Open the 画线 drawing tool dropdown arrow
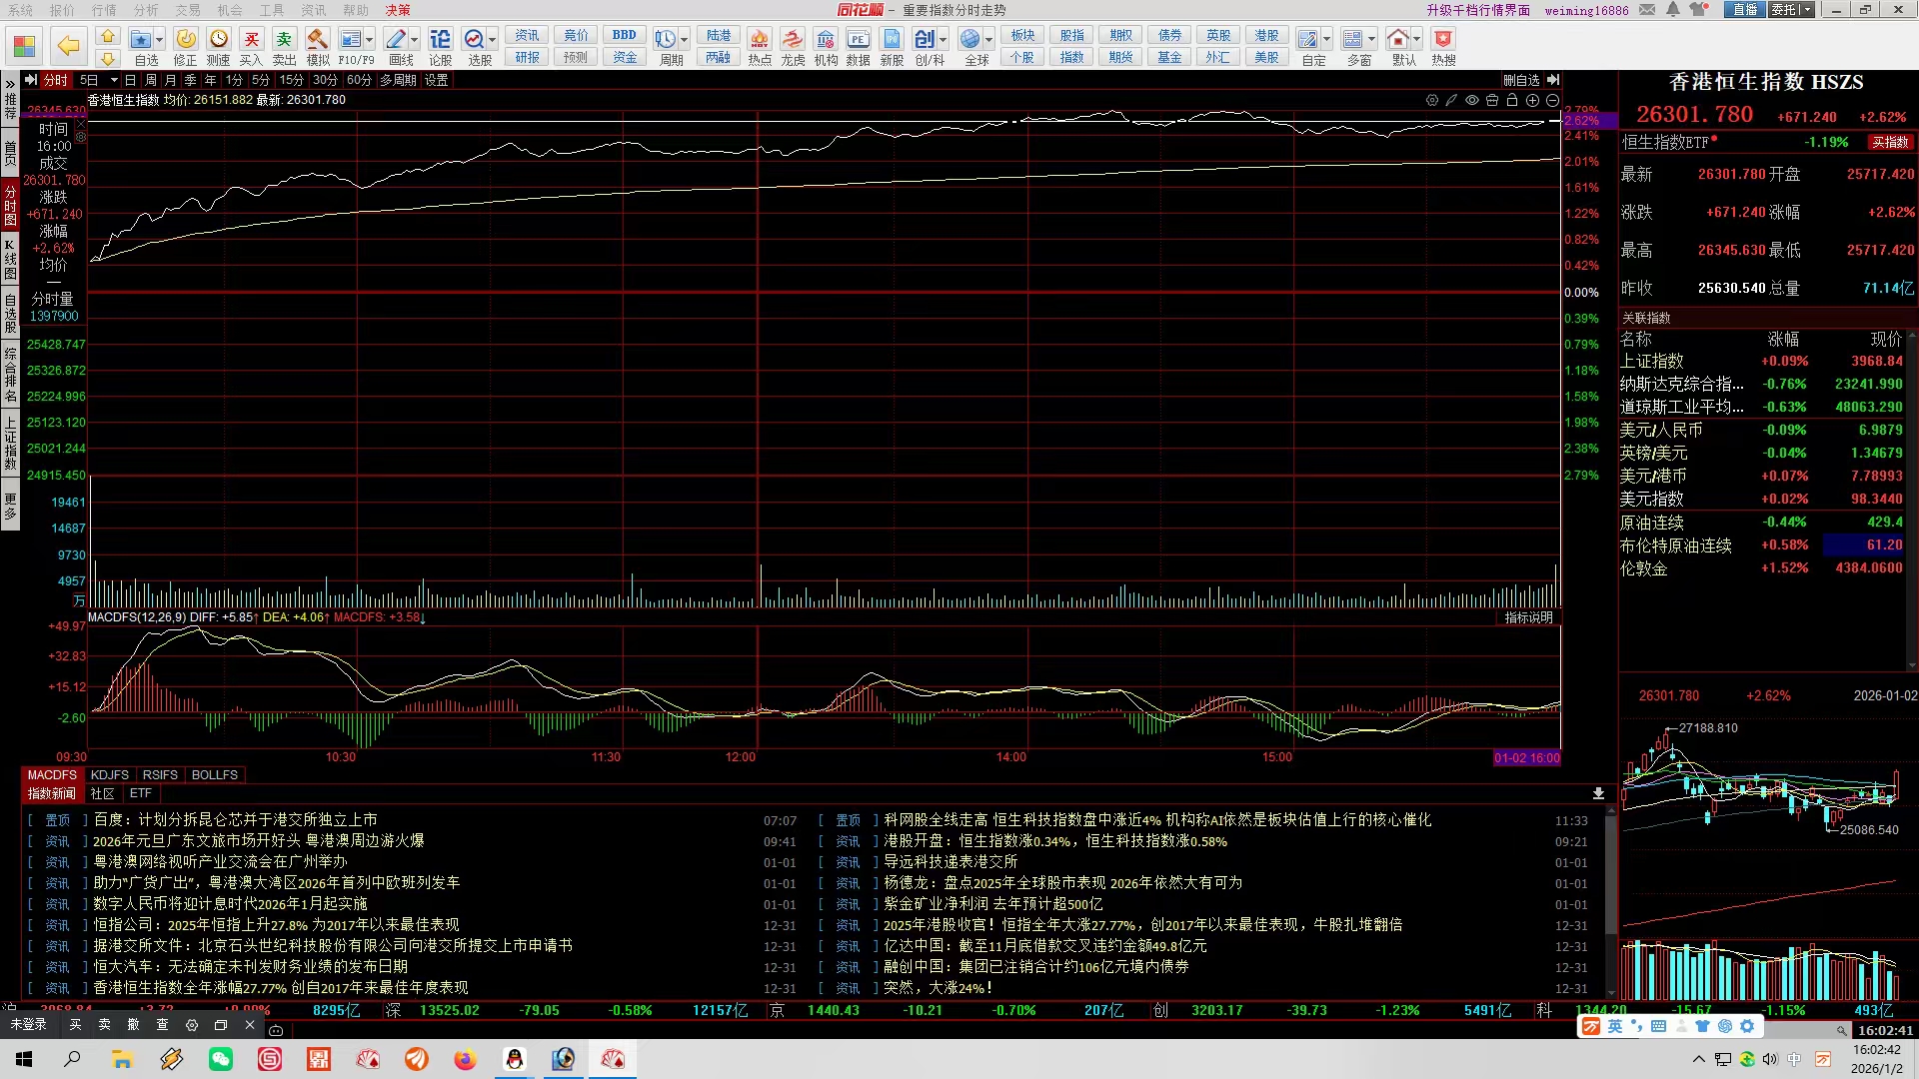Screen dimensions: 1919x1079 (415, 40)
